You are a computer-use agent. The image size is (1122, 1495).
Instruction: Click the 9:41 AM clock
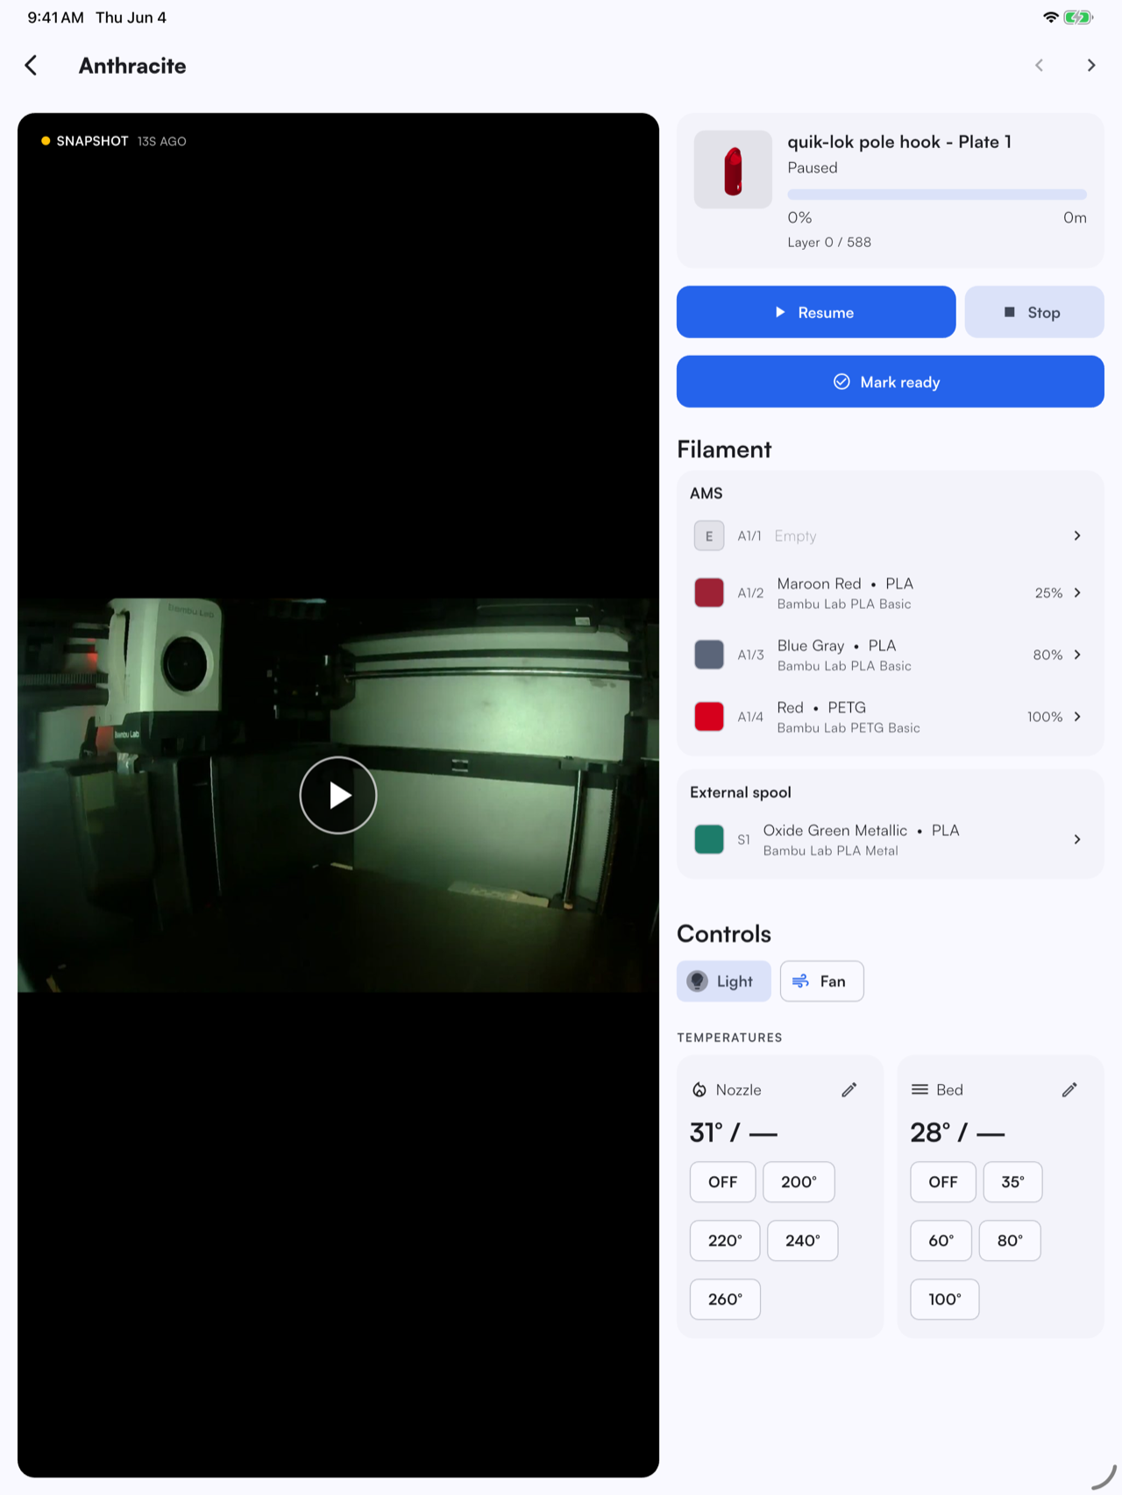[x=55, y=18]
